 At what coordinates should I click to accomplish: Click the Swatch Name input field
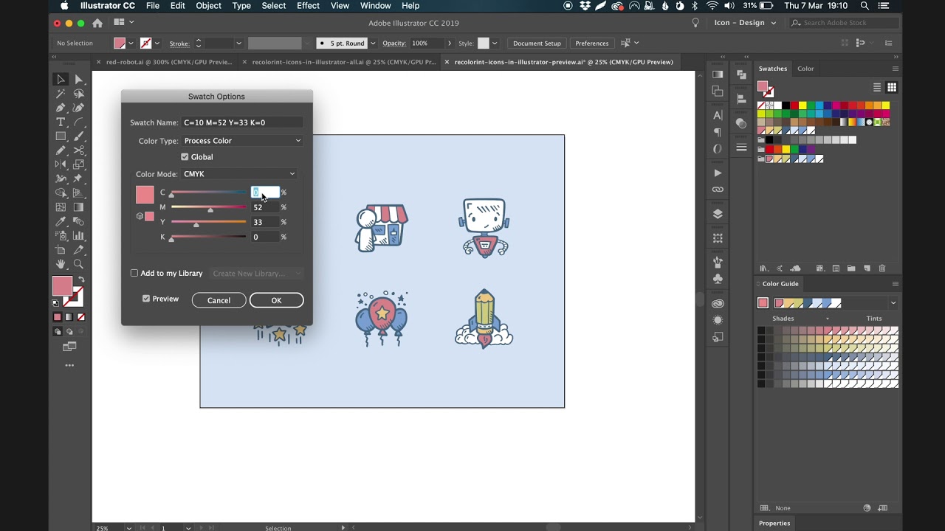[x=243, y=122]
